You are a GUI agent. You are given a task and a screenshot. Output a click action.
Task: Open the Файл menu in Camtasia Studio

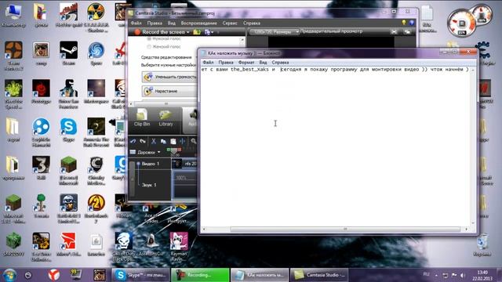(x=136, y=23)
